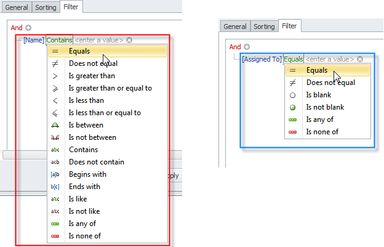384x247 pixels.
Task: Choose 'Does not contain' menu option
Action: coord(96,162)
